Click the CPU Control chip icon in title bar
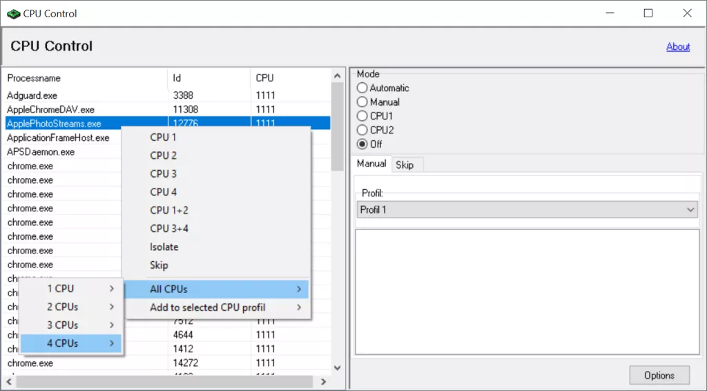This screenshot has height=391, width=707. pos(14,14)
